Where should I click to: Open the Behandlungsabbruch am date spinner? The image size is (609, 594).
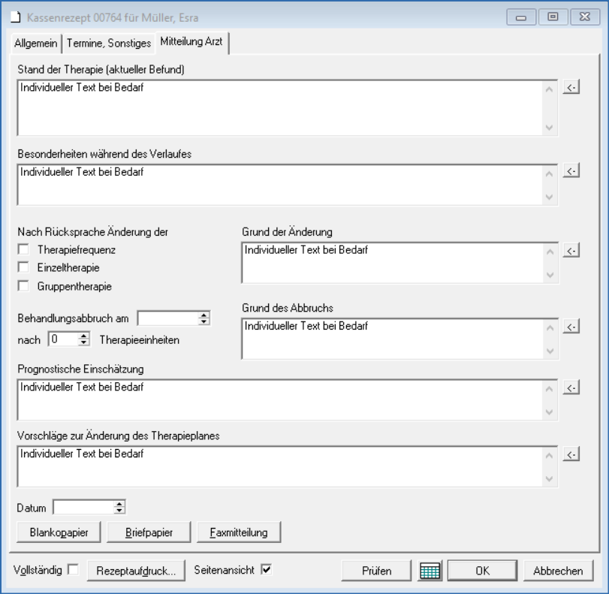coord(204,318)
